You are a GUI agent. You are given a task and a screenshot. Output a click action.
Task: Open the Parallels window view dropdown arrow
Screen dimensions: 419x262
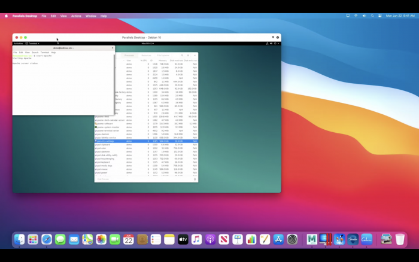(x=273, y=38)
